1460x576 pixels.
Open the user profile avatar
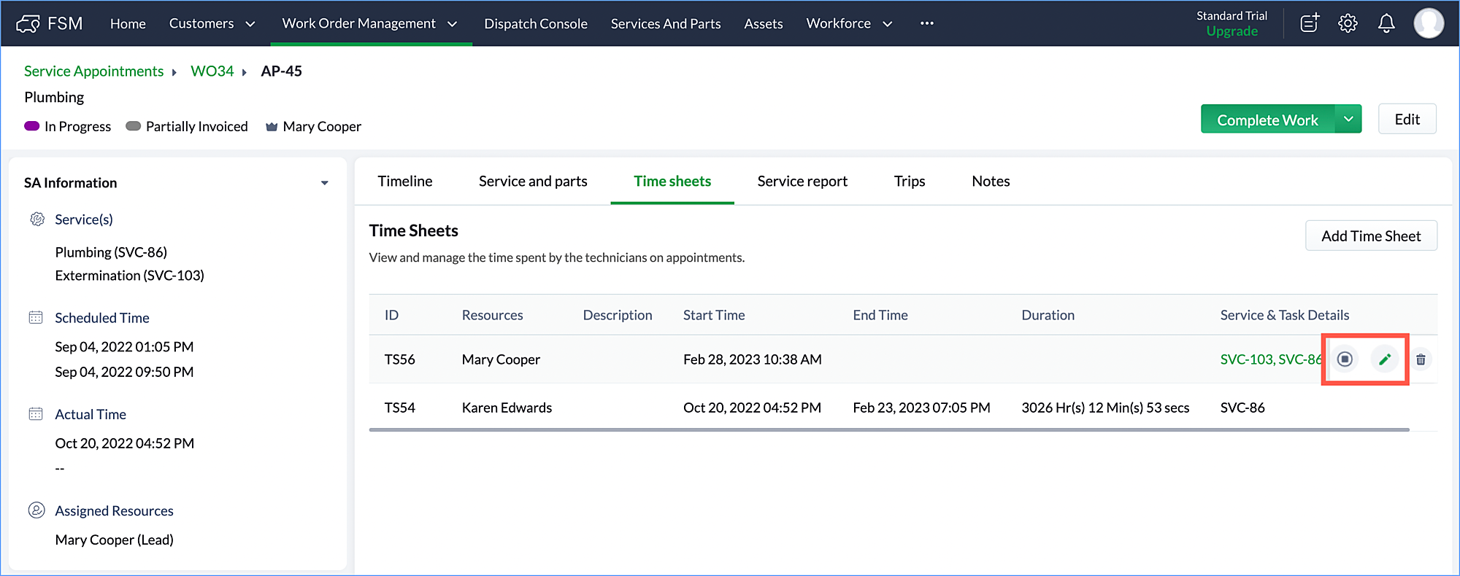(1429, 23)
